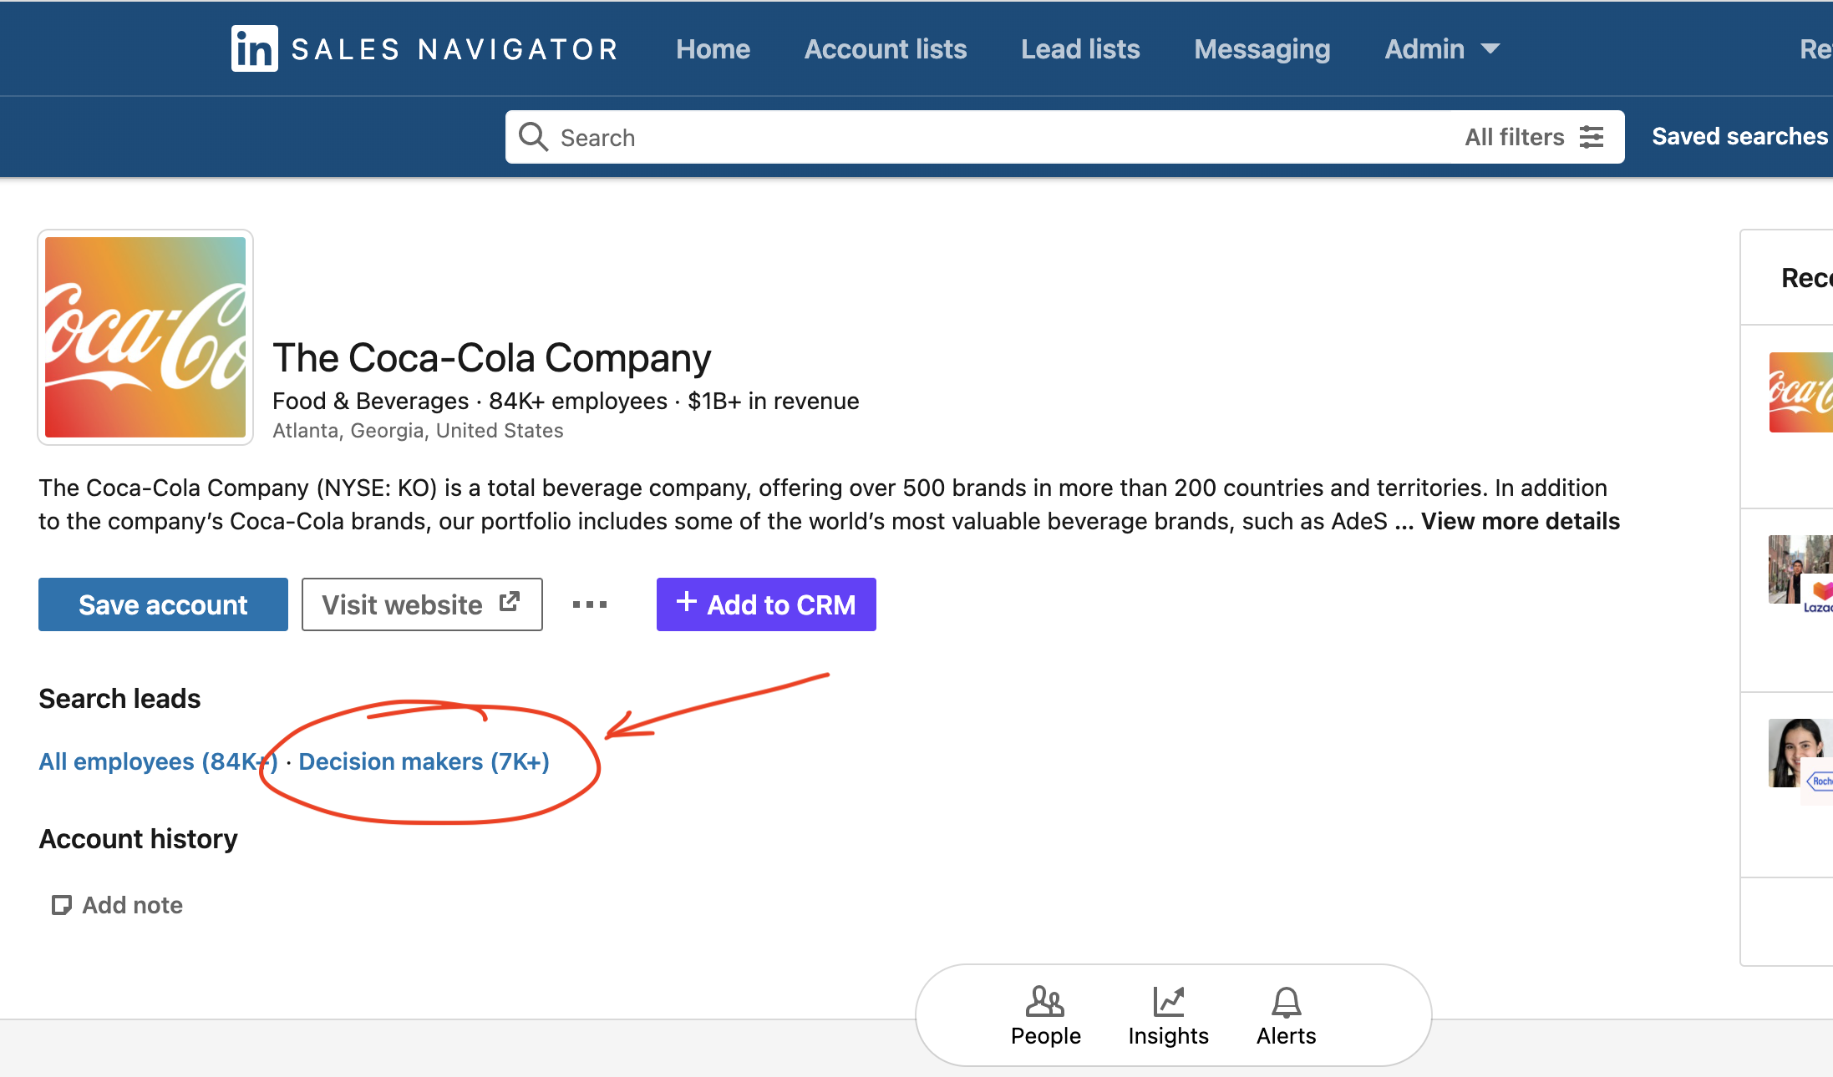
Task: Click the search magnifier icon
Action: tap(533, 137)
